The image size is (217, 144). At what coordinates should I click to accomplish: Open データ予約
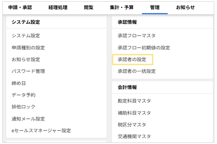coord(24,95)
